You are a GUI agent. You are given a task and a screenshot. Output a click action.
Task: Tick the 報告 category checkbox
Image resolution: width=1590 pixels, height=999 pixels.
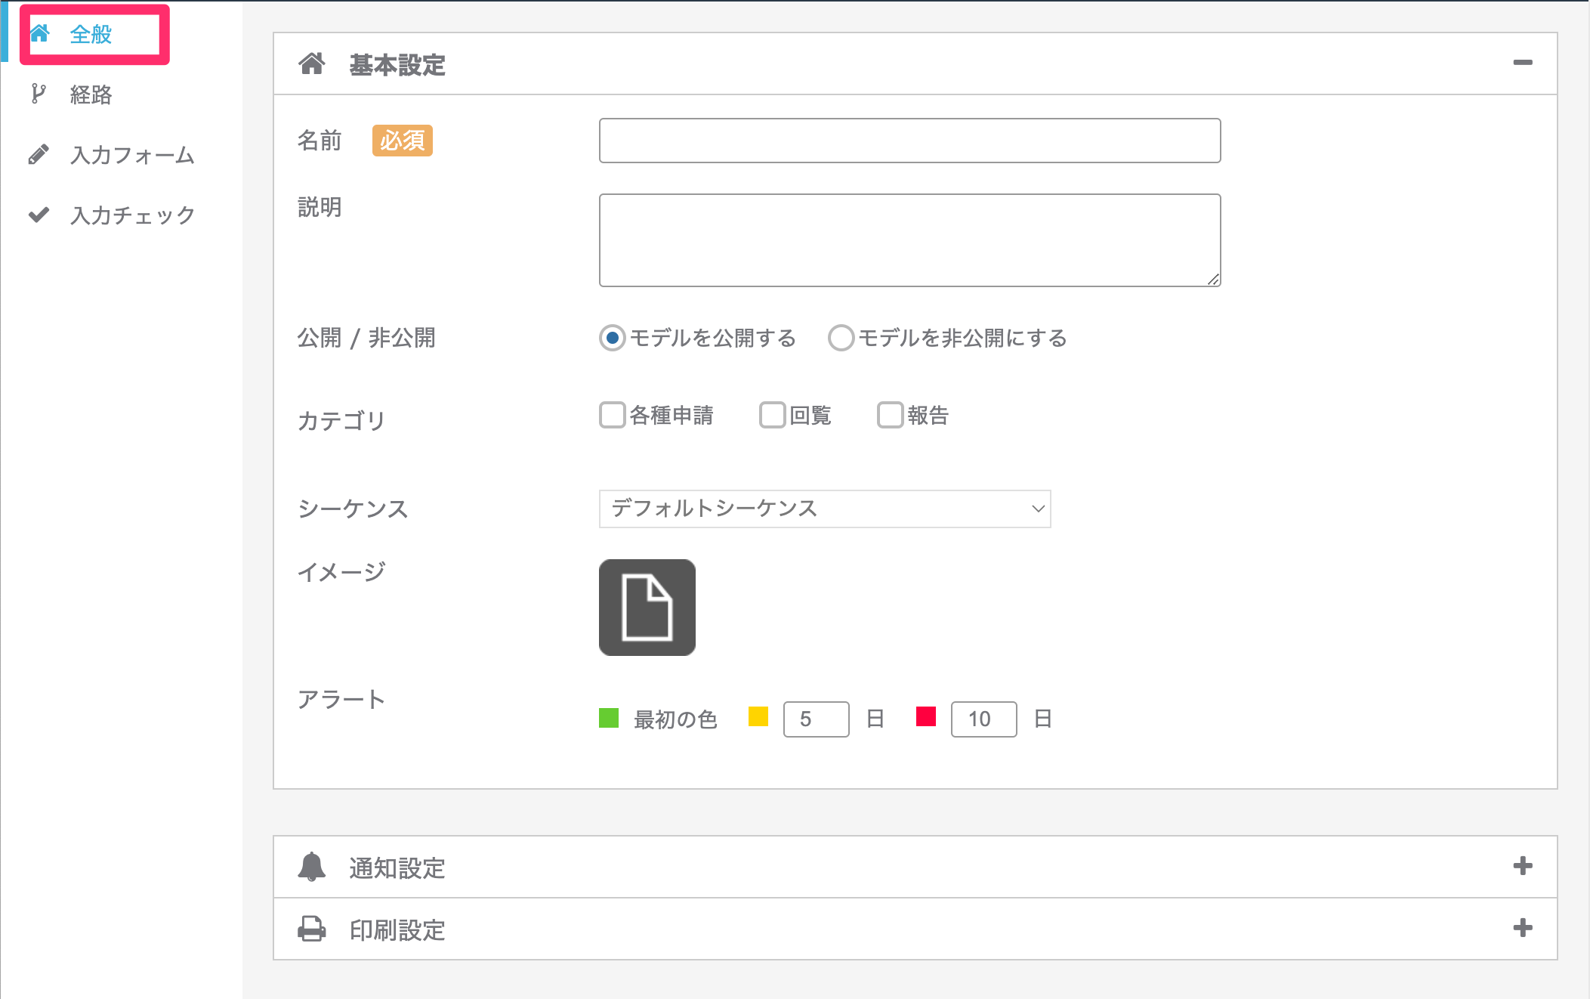[891, 415]
